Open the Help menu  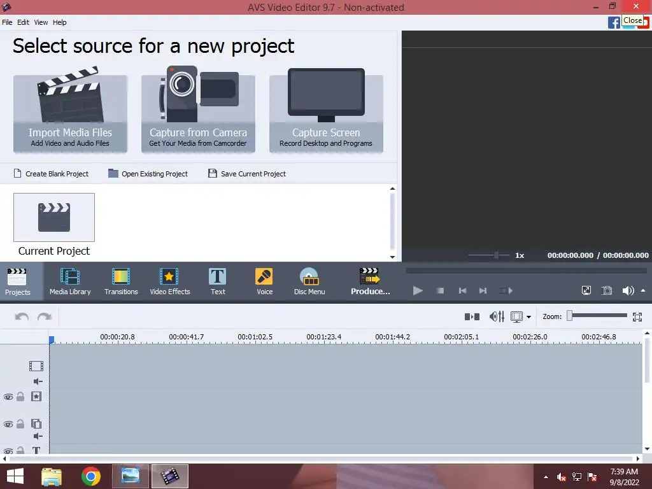click(59, 22)
